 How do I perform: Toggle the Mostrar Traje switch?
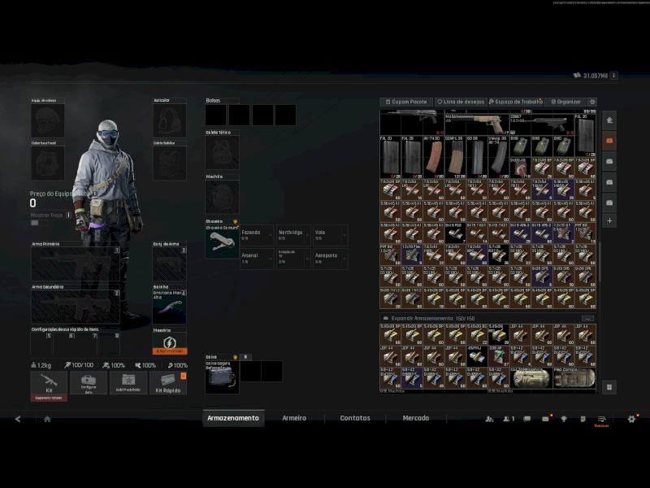coord(39,223)
